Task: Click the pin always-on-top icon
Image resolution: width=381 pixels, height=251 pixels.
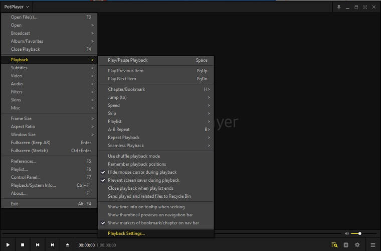Action: point(339,7)
